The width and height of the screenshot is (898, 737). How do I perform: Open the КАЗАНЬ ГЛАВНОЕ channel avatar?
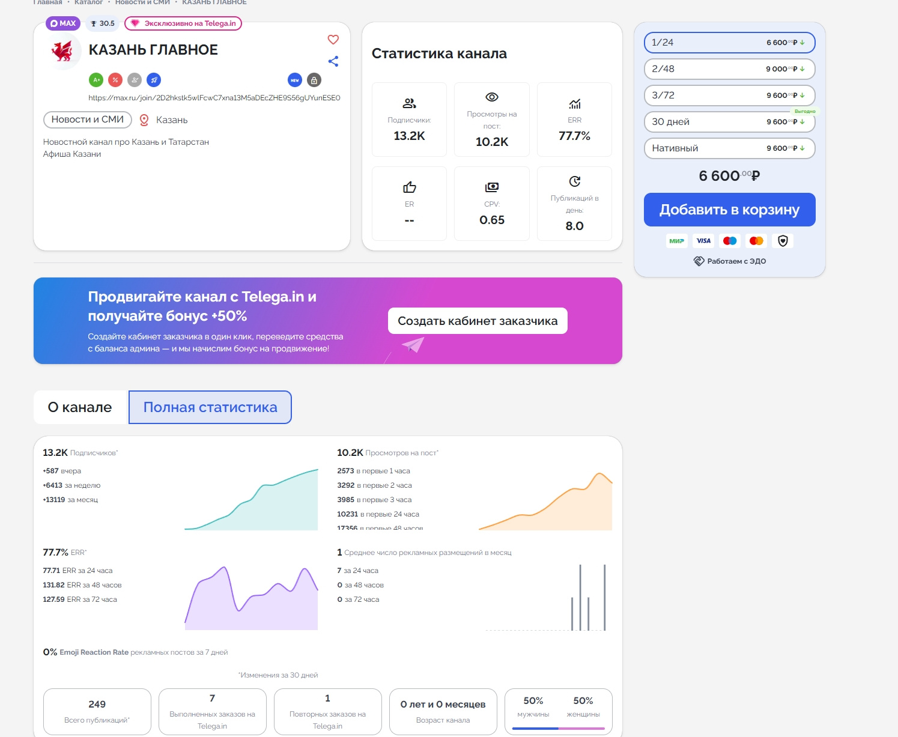(x=63, y=52)
